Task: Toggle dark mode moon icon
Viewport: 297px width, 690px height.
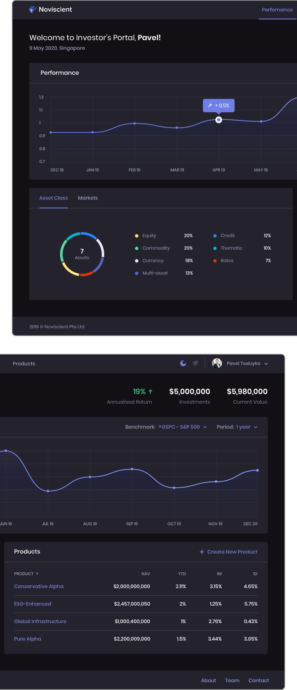Action: 183,363
